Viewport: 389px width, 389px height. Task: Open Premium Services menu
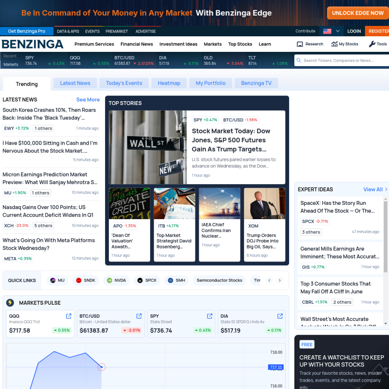pyautogui.click(x=94, y=44)
